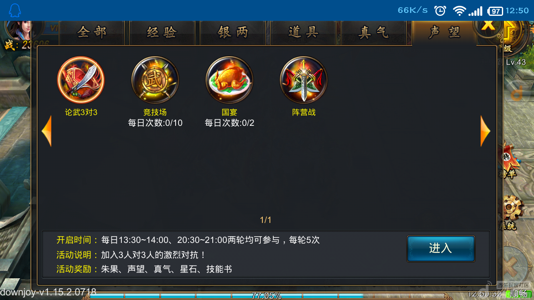Screen dimensions: 534x300
Task: Click the 进入 enter button
Action: [441, 248]
